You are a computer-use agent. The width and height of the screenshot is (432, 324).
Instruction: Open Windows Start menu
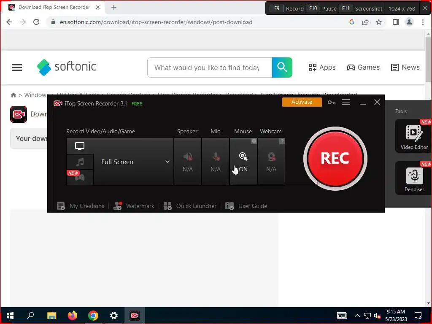[x=10, y=316]
